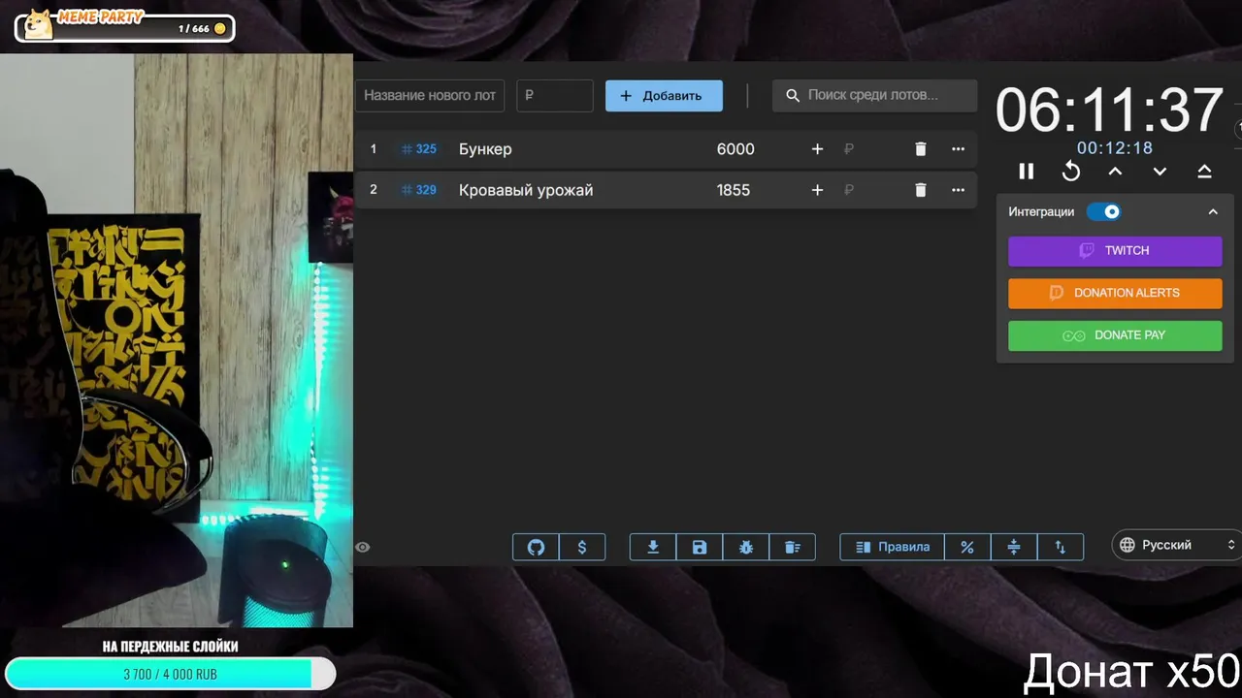The height and width of the screenshot is (698, 1242).
Task: Click plus icon in Бункер row
Action: pyautogui.click(x=817, y=149)
